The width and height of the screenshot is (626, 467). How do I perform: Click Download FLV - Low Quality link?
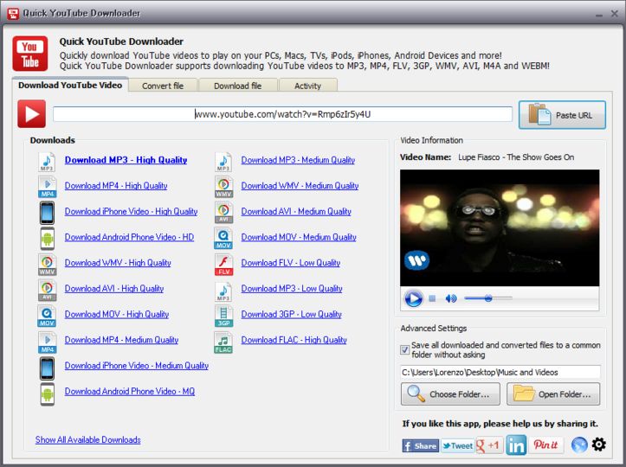click(x=291, y=263)
